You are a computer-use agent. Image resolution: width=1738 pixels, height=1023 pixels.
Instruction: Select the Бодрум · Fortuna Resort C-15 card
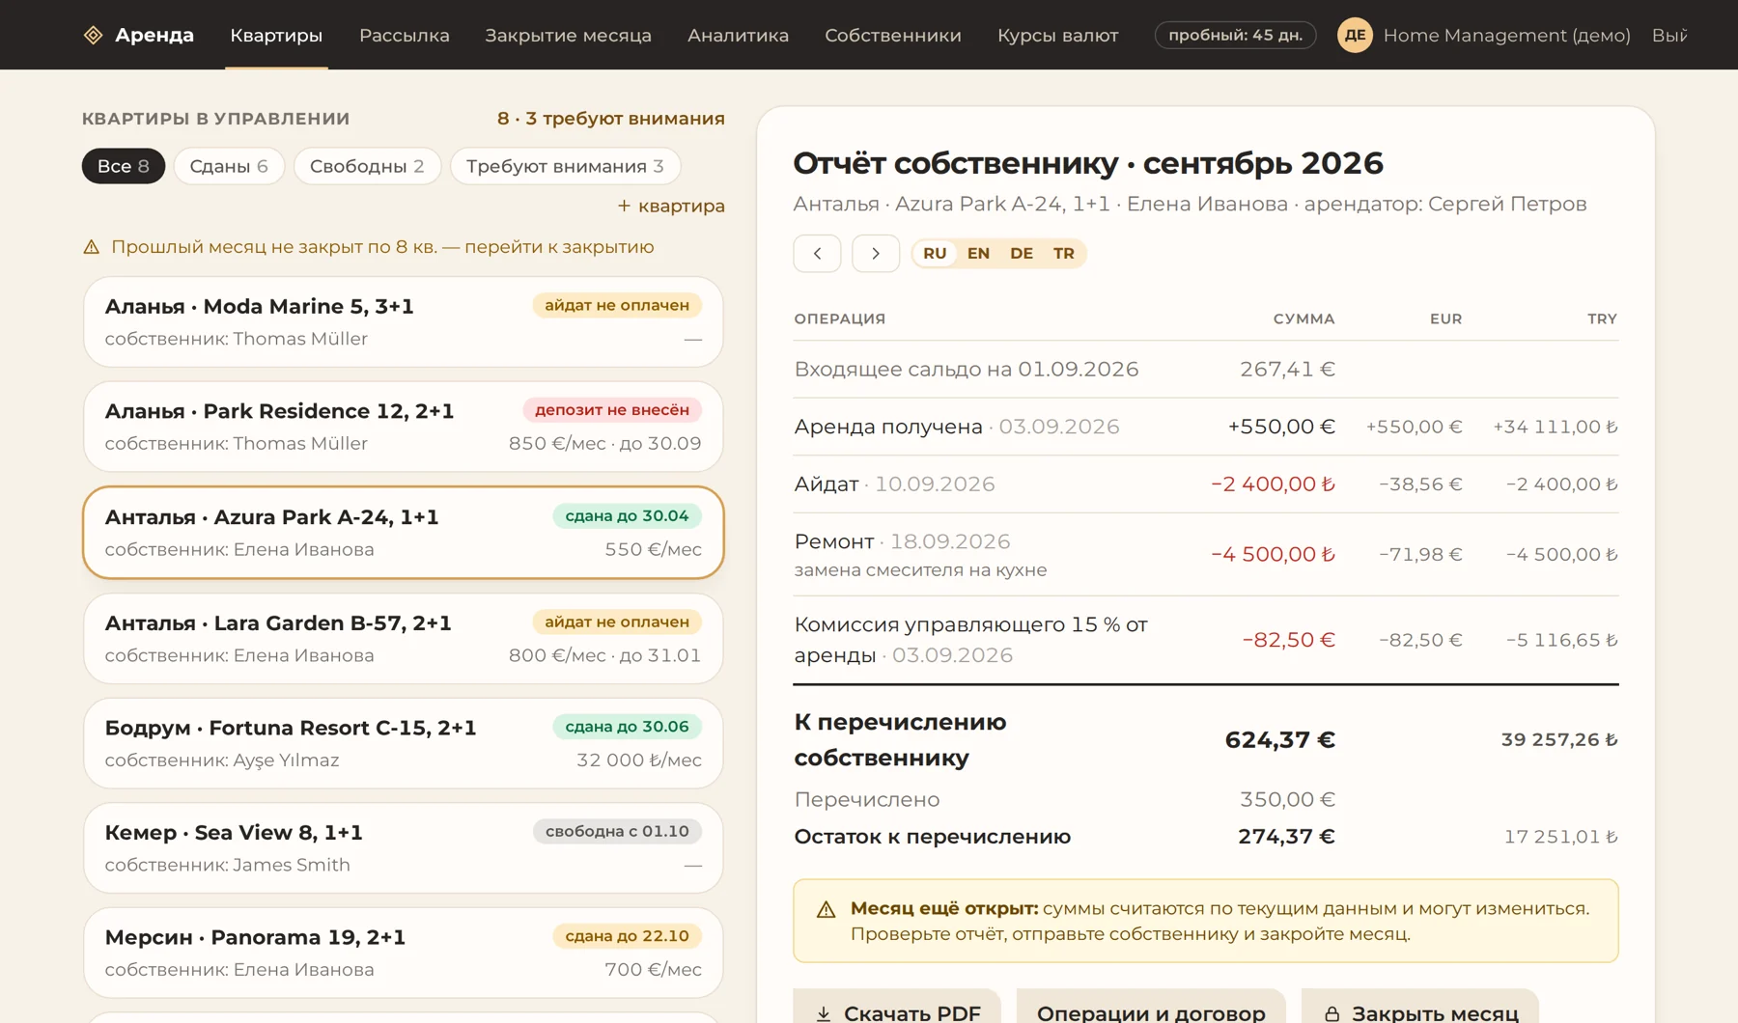click(x=404, y=743)
